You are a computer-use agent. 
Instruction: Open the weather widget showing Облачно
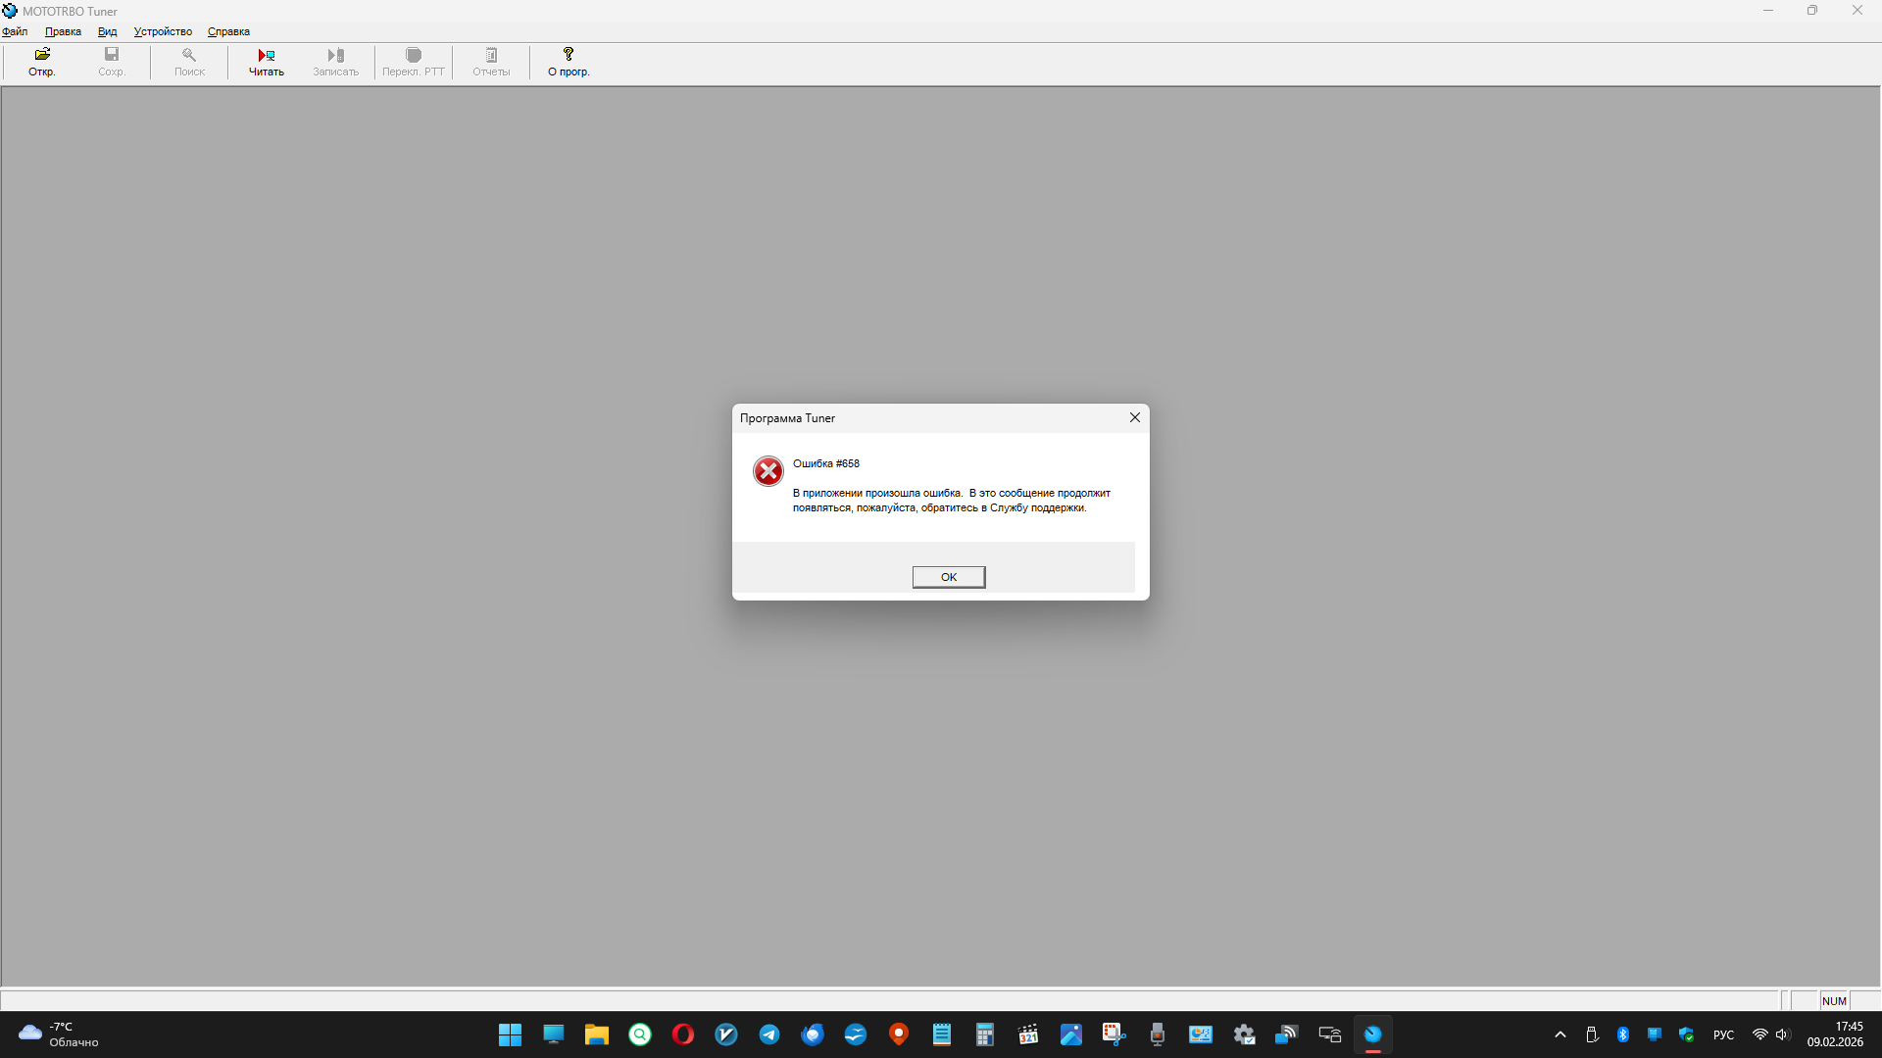pyautogui.click(x=59, y=1034)
